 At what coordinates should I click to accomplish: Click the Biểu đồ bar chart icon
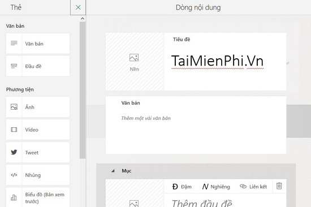14,197
